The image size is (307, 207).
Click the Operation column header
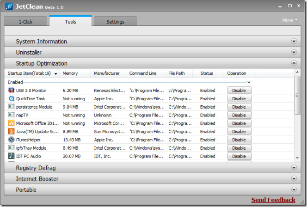point(239,73)
